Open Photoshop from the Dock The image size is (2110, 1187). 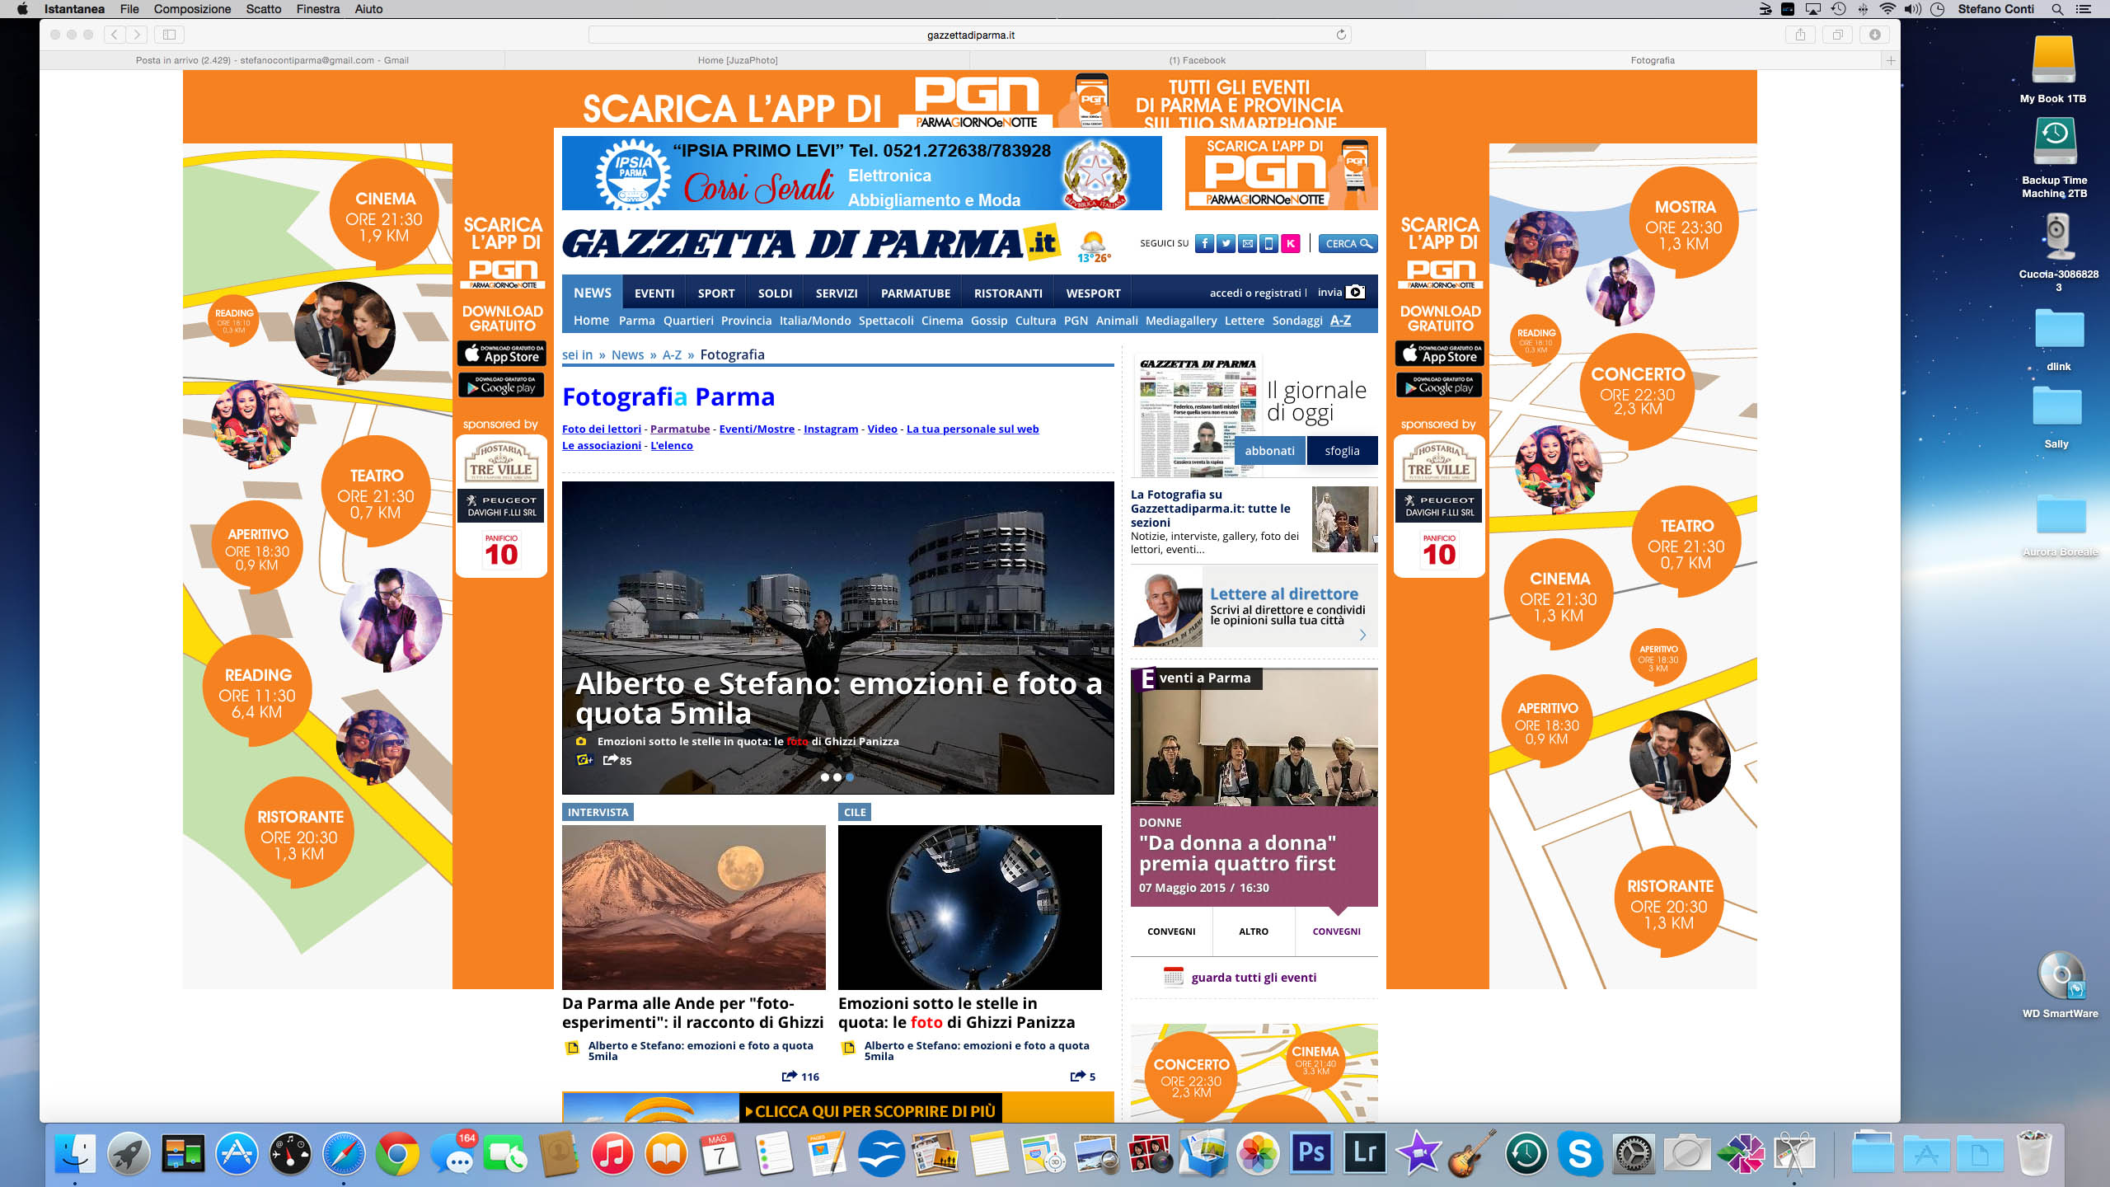point(1311,1152)
